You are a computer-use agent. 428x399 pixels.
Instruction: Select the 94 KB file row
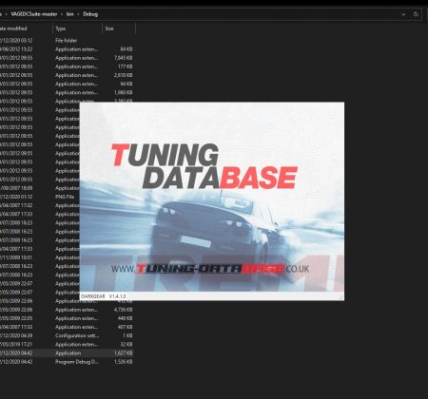point(67,84)
